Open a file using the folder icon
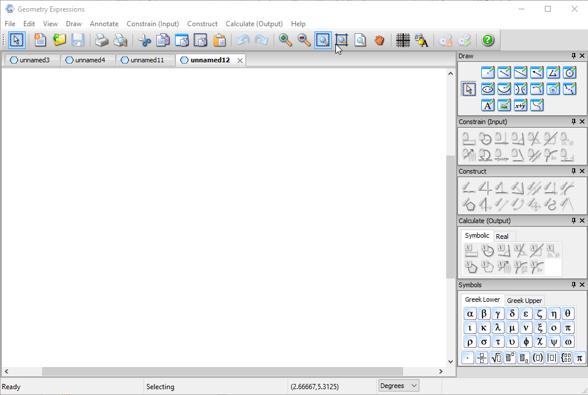This screenshot has width=588, height=395. click(x=59, y=40)
